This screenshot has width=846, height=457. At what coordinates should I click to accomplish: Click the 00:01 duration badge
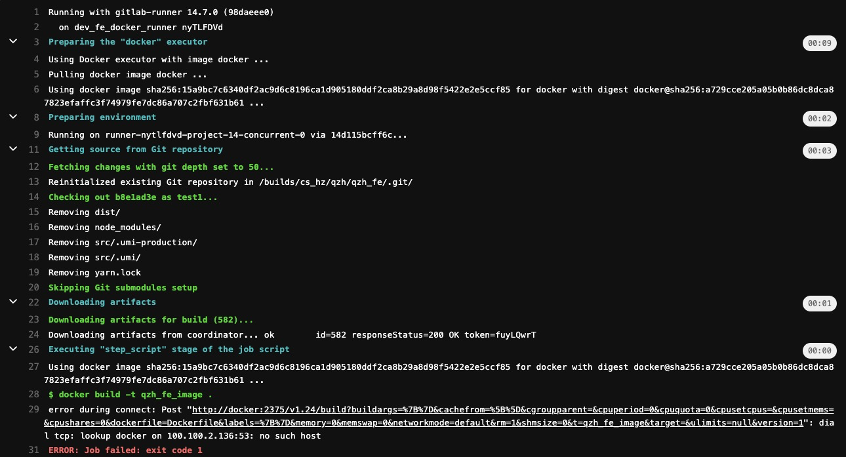(819, 304)
